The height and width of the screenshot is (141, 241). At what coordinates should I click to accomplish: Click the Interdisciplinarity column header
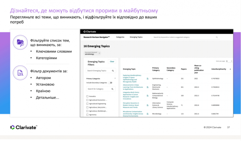click(219, 69)
